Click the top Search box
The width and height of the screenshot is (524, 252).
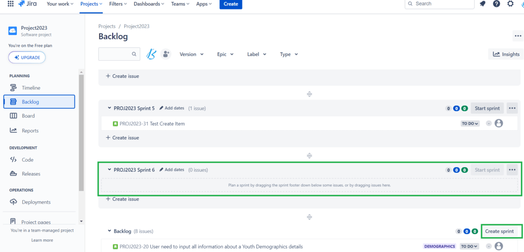pyautogui.click(x=440, y=3)
